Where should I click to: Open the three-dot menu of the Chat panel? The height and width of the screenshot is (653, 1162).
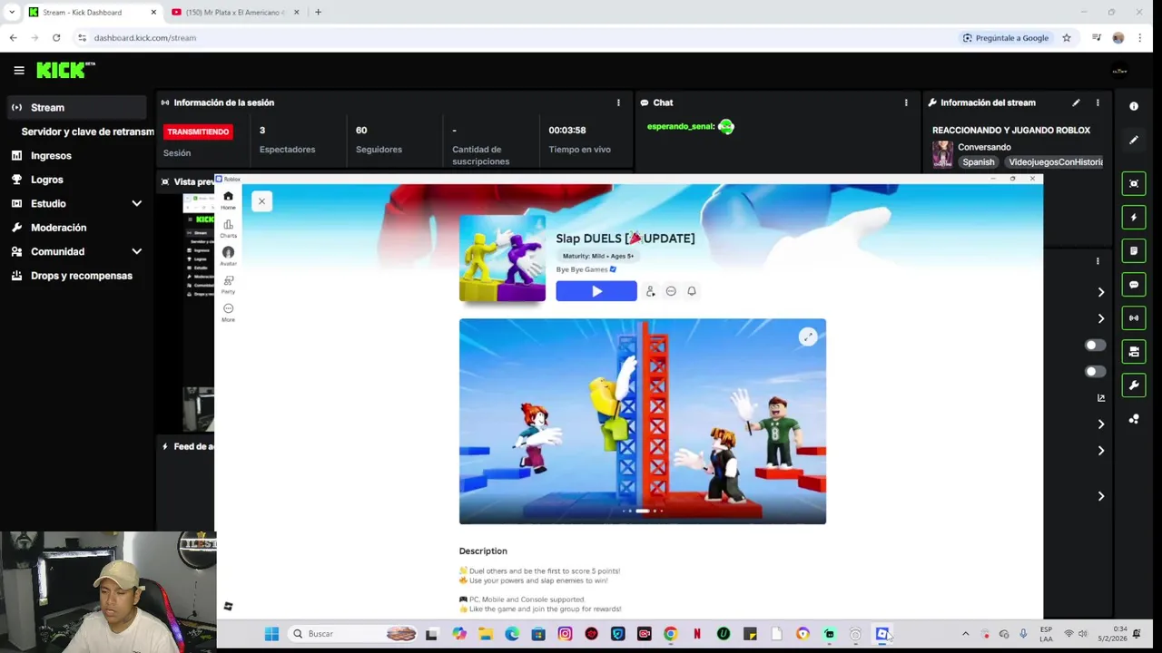905,102
